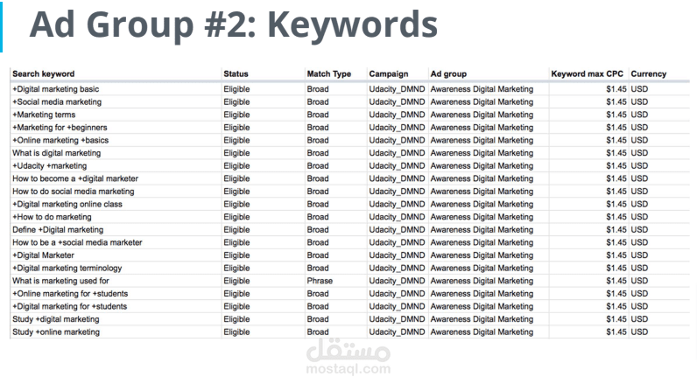Viewport: 697px width, 384px height.
Task: Click the +Udacity +marketing keyword cell
Action: [49, 165]
